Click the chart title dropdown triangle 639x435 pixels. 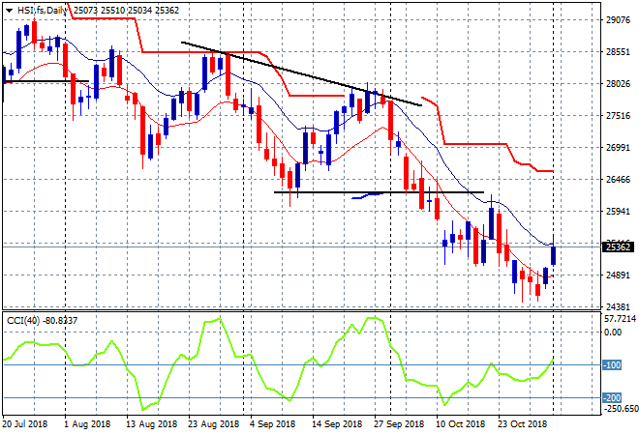[x=9, y=11]
